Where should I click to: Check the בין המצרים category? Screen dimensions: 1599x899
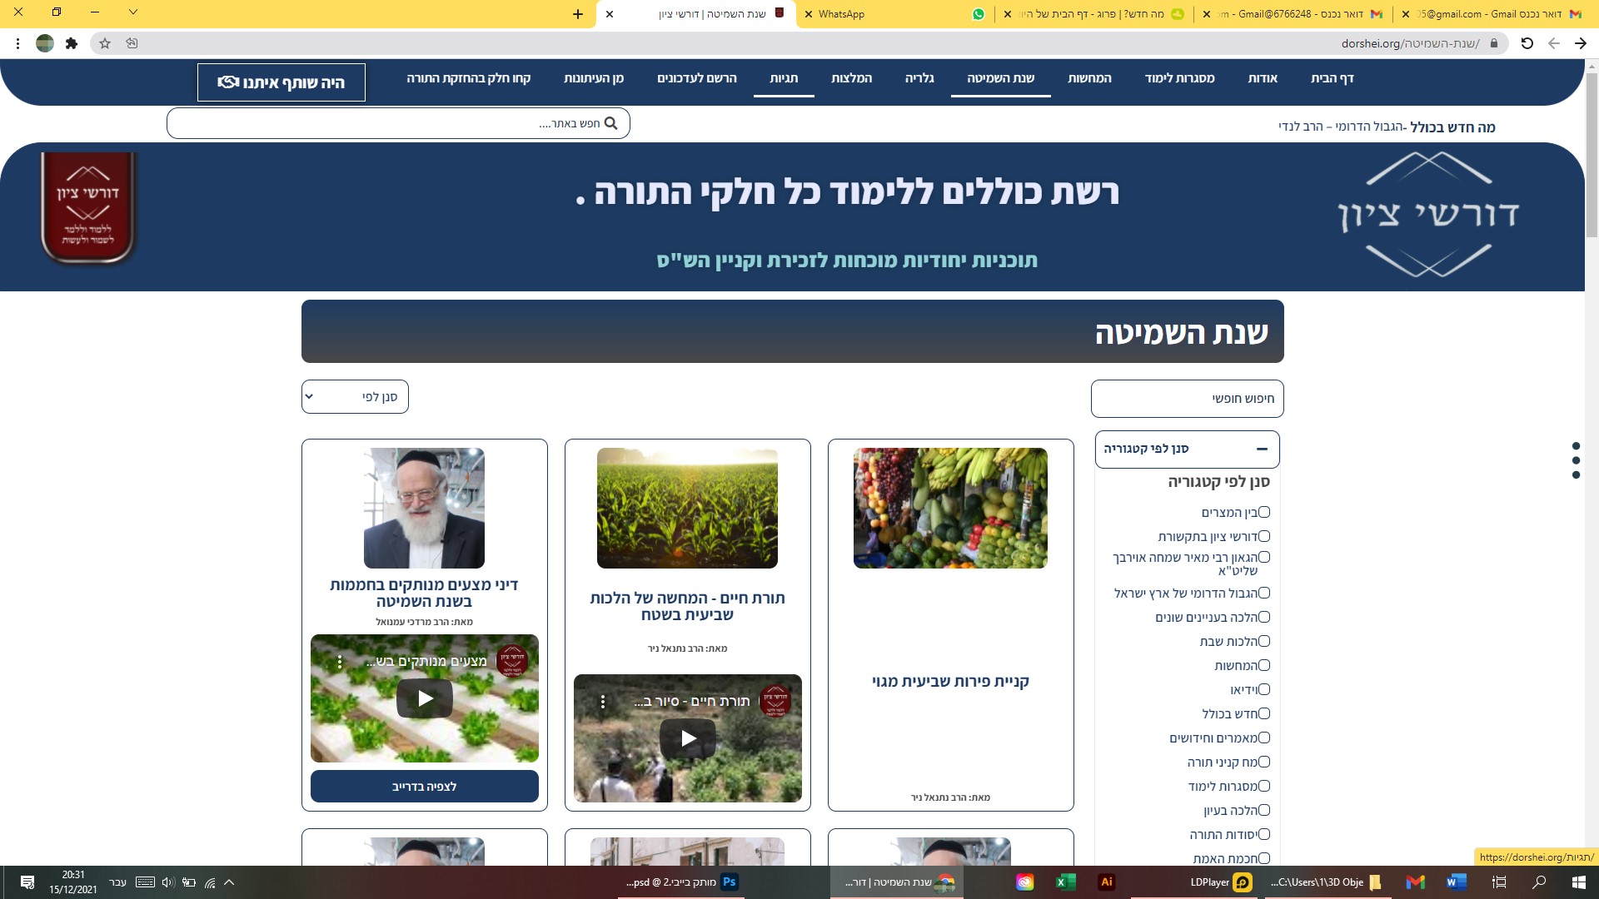[x=1264, y=513]
